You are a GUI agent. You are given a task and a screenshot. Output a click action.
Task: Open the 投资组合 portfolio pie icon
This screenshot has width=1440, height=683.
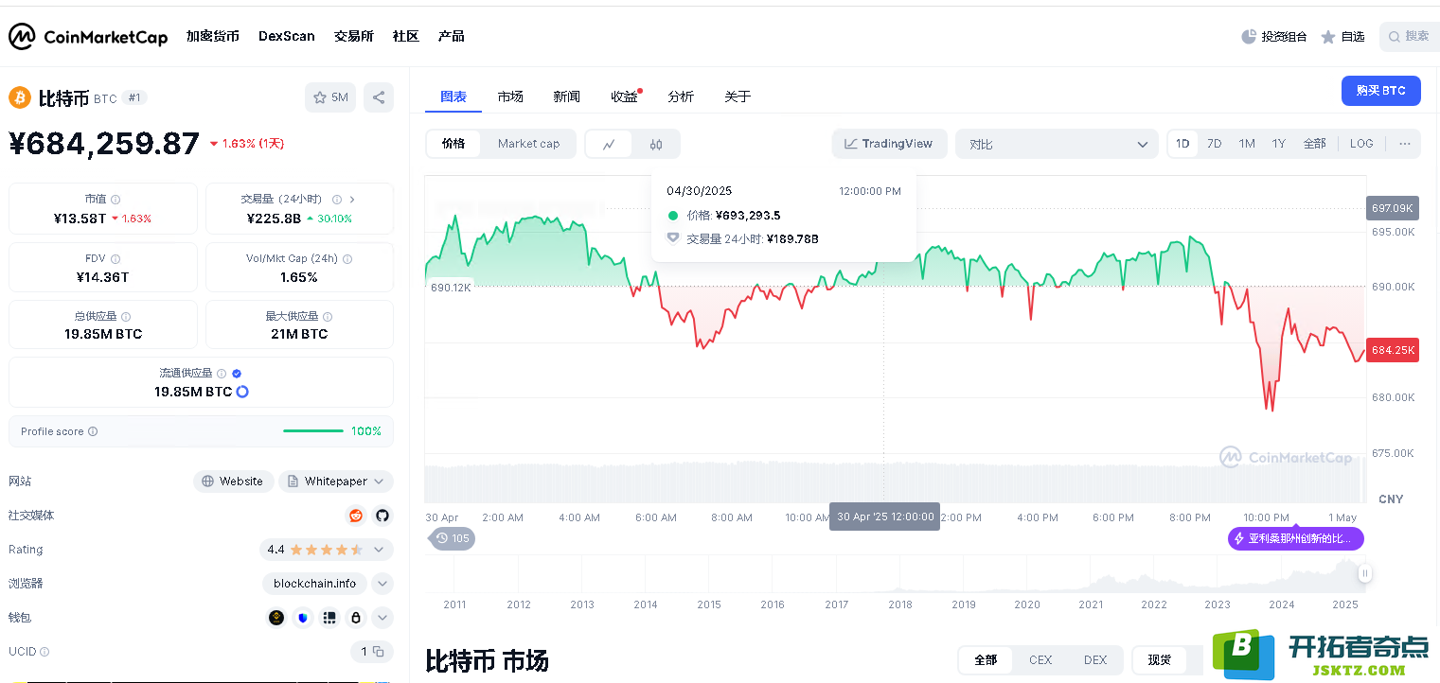click(x=1249, y=37)
